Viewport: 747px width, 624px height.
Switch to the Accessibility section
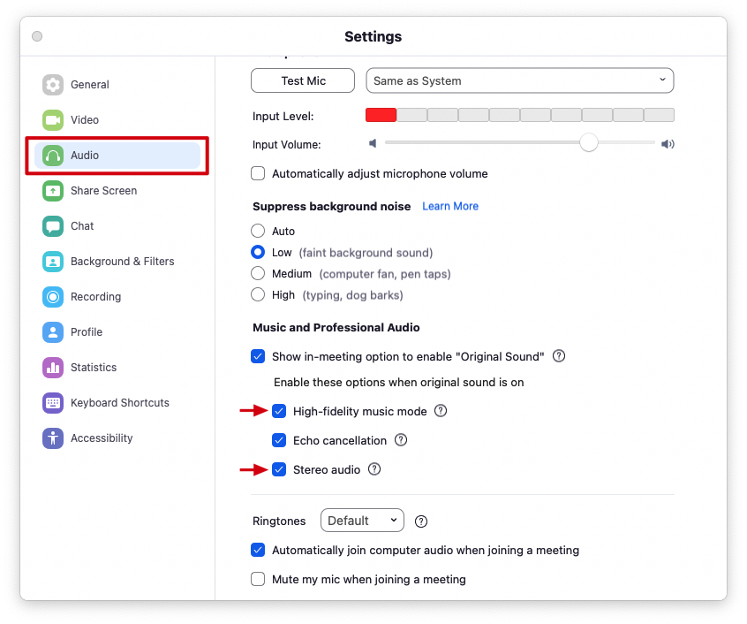click(102, 438)
